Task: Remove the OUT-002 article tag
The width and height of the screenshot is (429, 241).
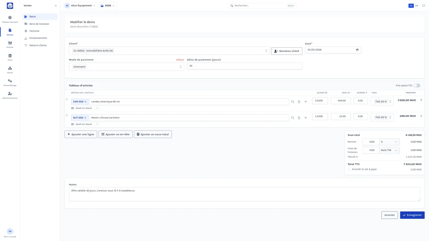Action: click(85, 118)
